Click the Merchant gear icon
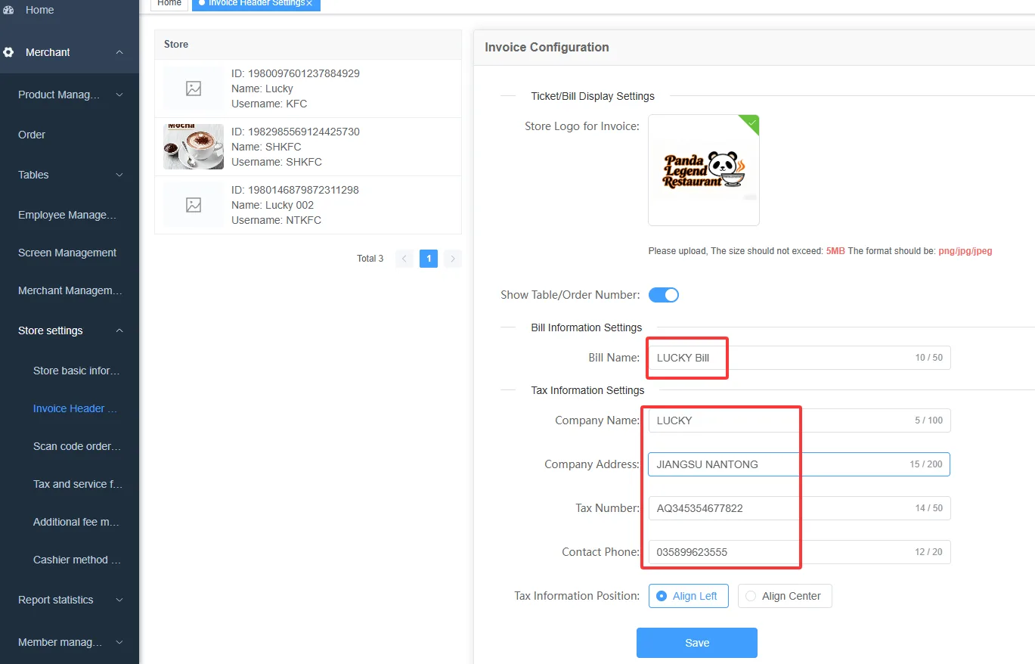The height and width of the screenshot is (664, 1035). coord(8,52)
